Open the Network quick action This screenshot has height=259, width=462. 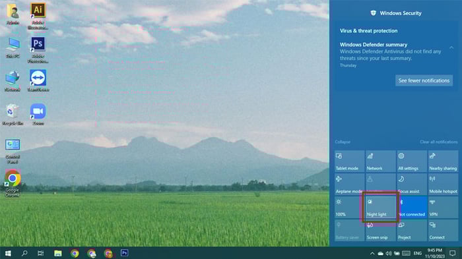pyautogui.click(x=380, y=161)
